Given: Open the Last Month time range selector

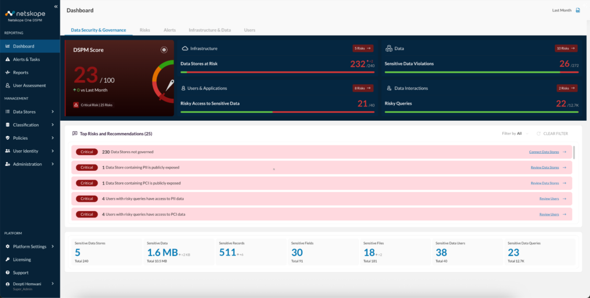Looking at the screenshot, I should tap(561, 10).
